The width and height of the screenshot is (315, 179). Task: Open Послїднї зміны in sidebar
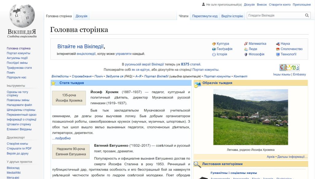click(17, 63)
